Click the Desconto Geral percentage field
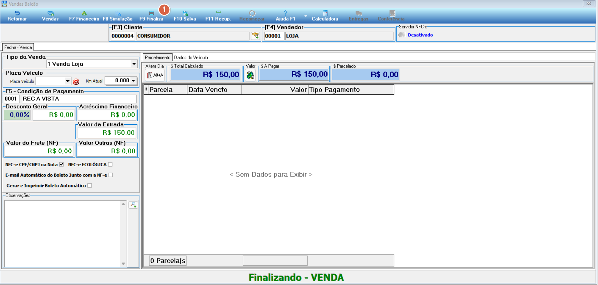The width and height of the screenshot is (598, 285). pyautogui.click(x=17, y=115)
